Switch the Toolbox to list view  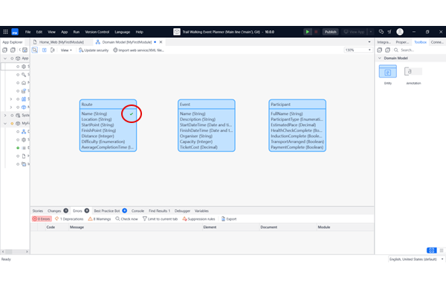[441, 250]
